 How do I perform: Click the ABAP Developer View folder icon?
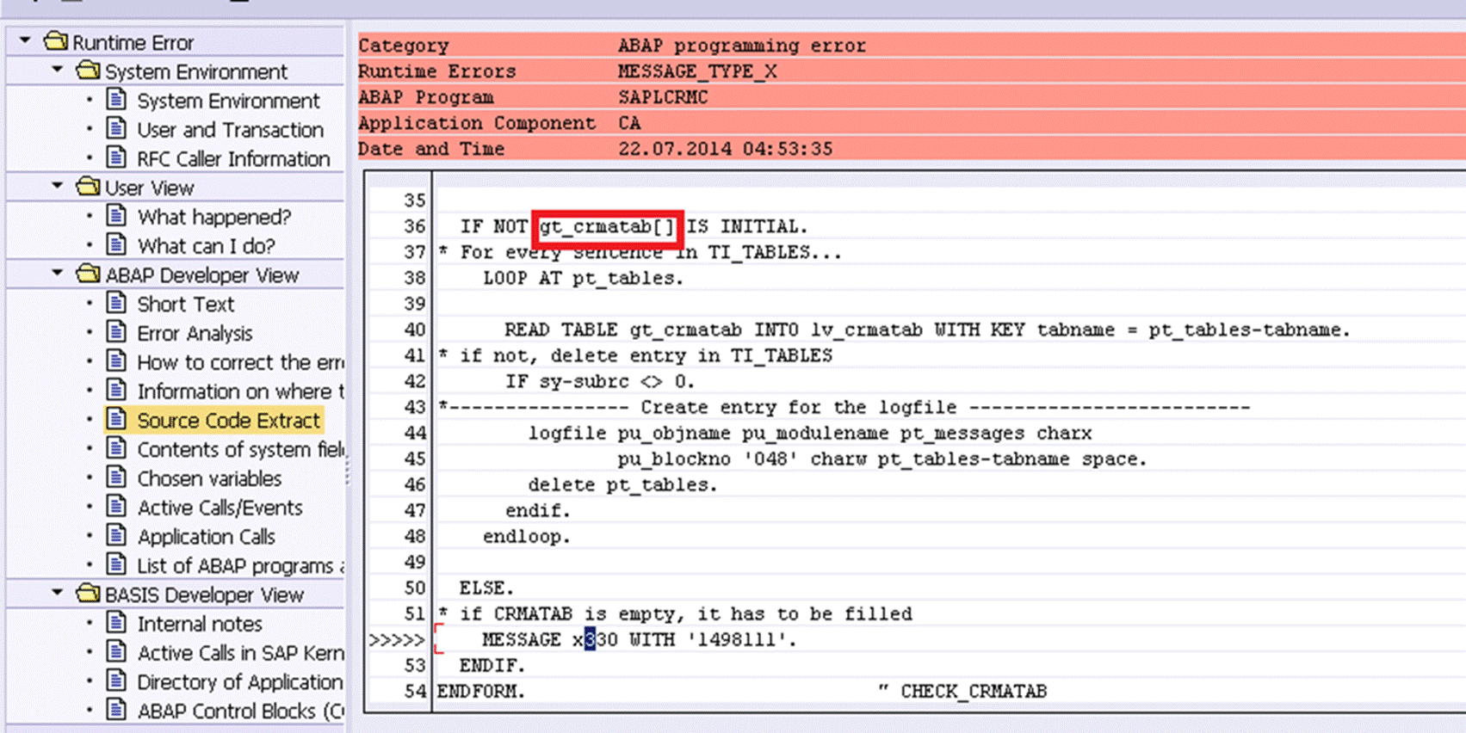tap(88, 274)
